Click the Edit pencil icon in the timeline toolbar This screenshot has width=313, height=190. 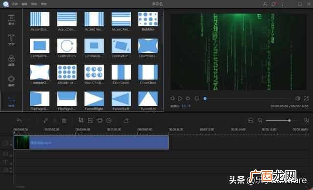pos(45,120)
